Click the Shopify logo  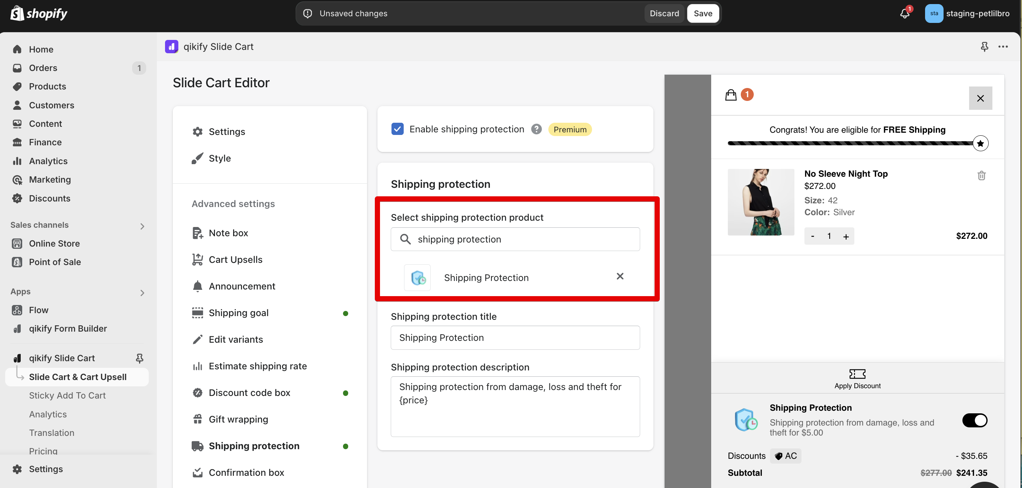click(38, 13)
